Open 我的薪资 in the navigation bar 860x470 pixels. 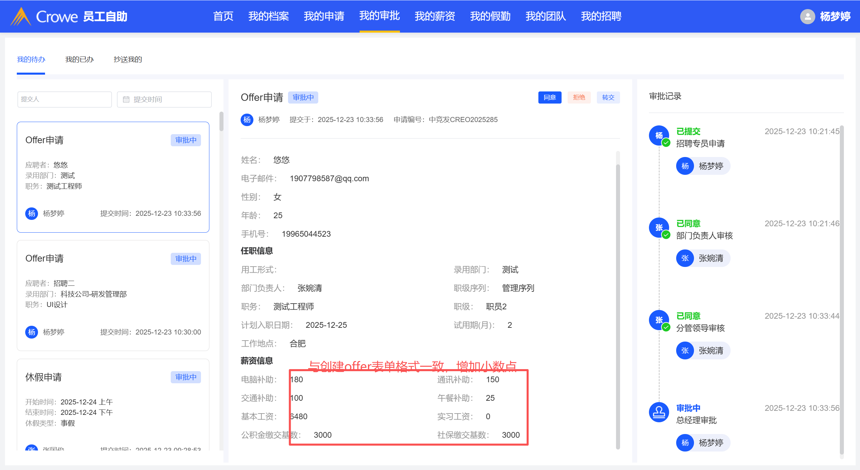click(x=435, y=16)
